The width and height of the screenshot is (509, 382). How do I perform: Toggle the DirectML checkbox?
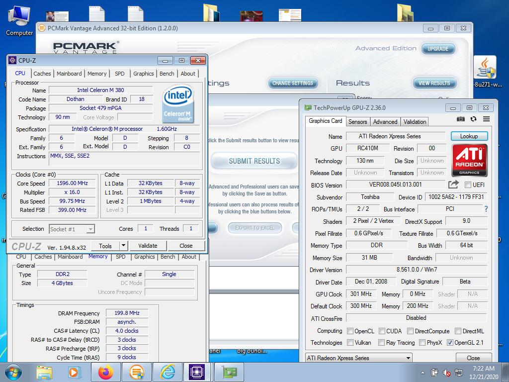tap(458, 331)
